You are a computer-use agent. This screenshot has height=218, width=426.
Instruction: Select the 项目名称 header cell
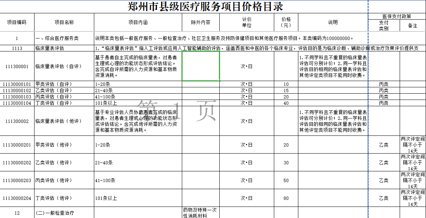[64, 22]
